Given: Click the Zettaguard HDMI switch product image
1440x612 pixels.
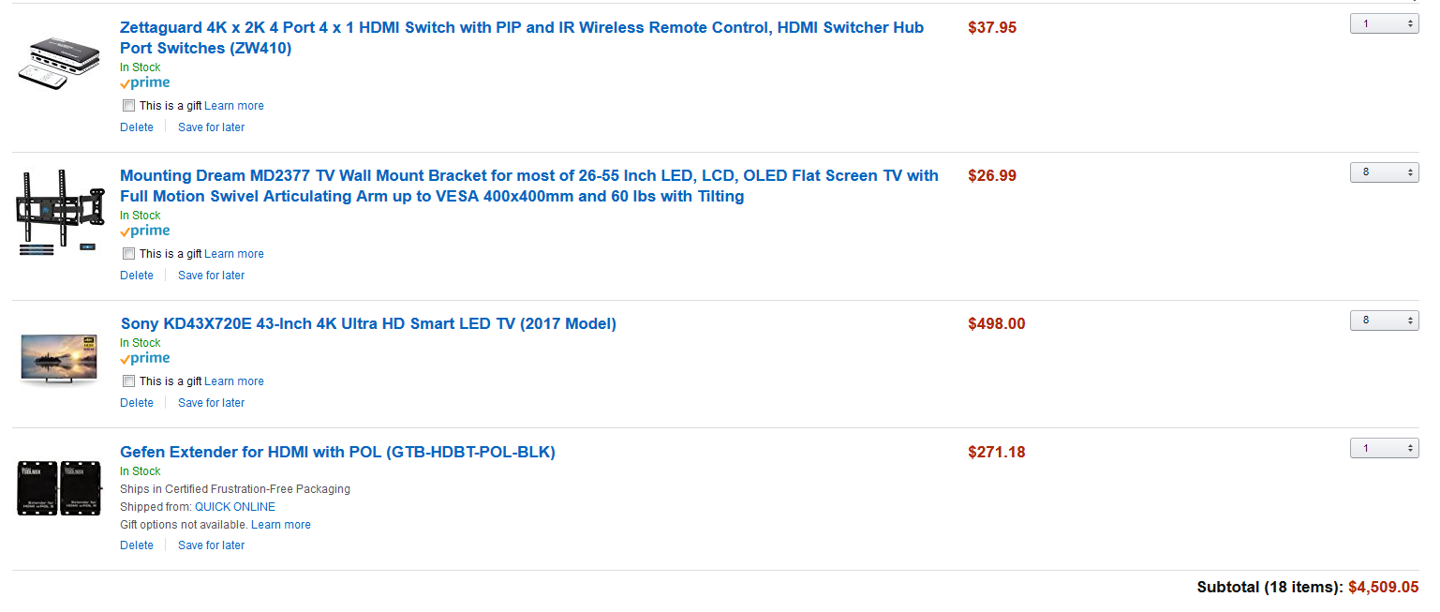Looking at the screenshot, I should click(x=55, y=64).
